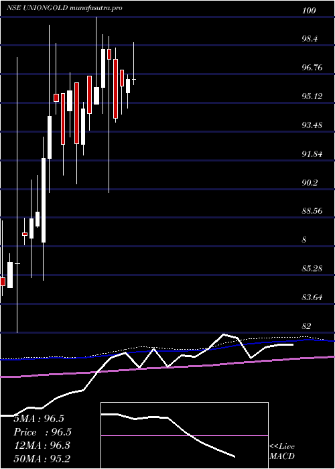The image size is (335, 469).
Task: Select the 95.12 price axis label
Action: click(x=312, y=96)
